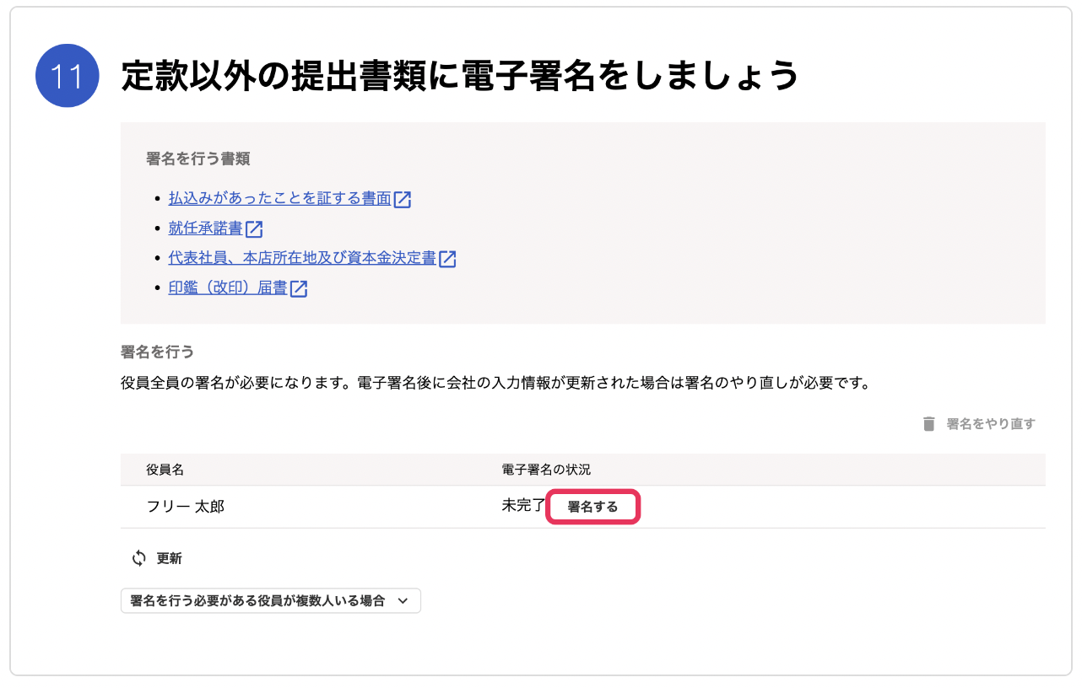Click the blue step 11 circle badge

pos(68,76)
